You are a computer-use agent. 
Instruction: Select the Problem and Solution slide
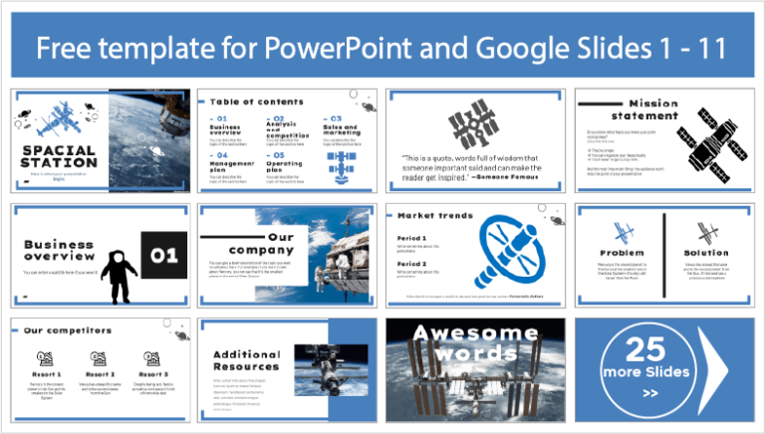[x=664, y=256]
